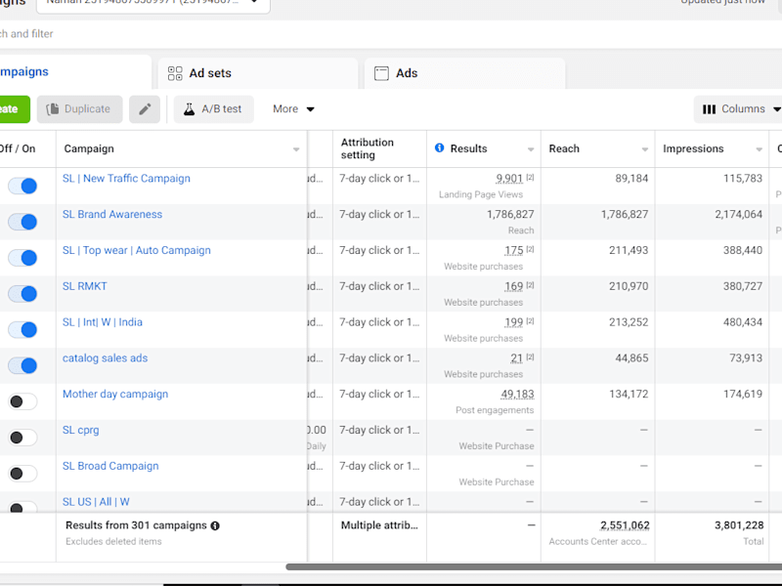
Task: Turn off SL Brand Awareness toggle
Action: tap(22, 222)
